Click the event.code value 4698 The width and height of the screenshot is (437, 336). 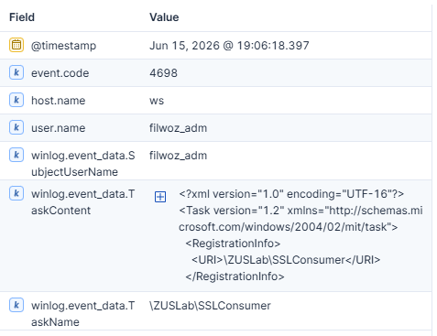pyautogui.click(x=163, y=73)
